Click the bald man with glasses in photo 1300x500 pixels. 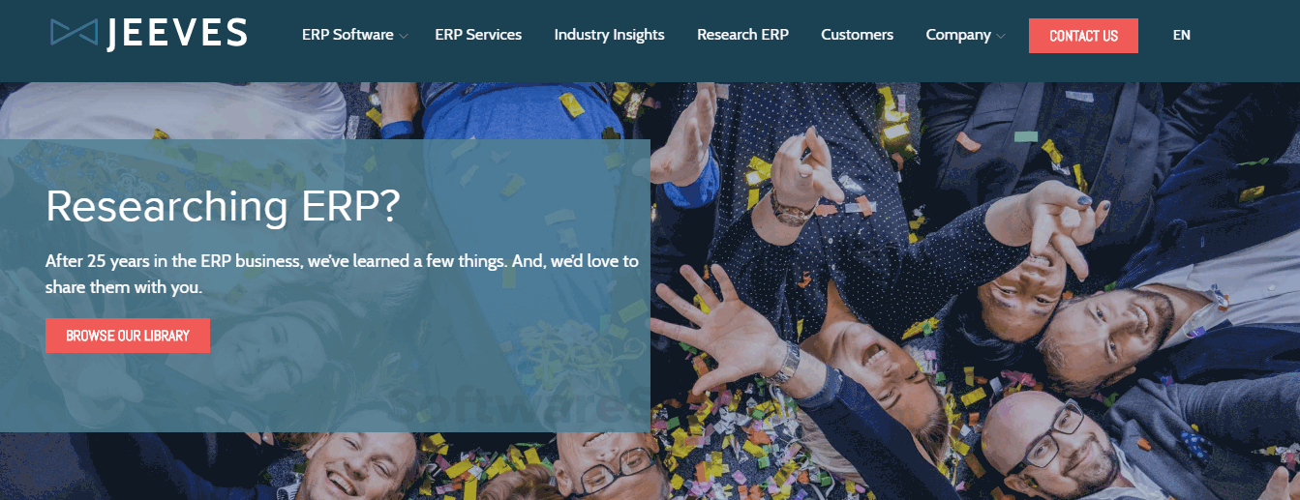(1047, 442)
